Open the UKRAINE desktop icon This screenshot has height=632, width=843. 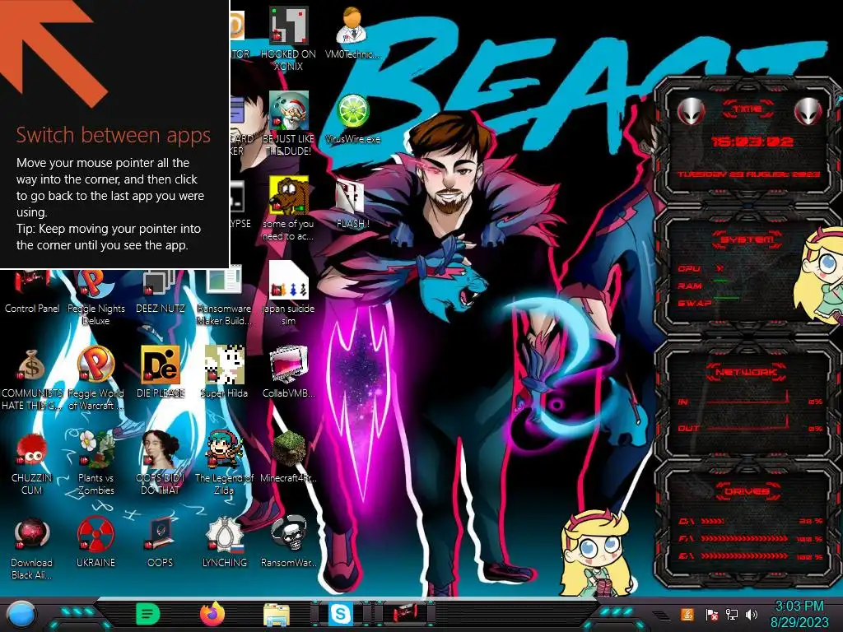coord(95,541)
